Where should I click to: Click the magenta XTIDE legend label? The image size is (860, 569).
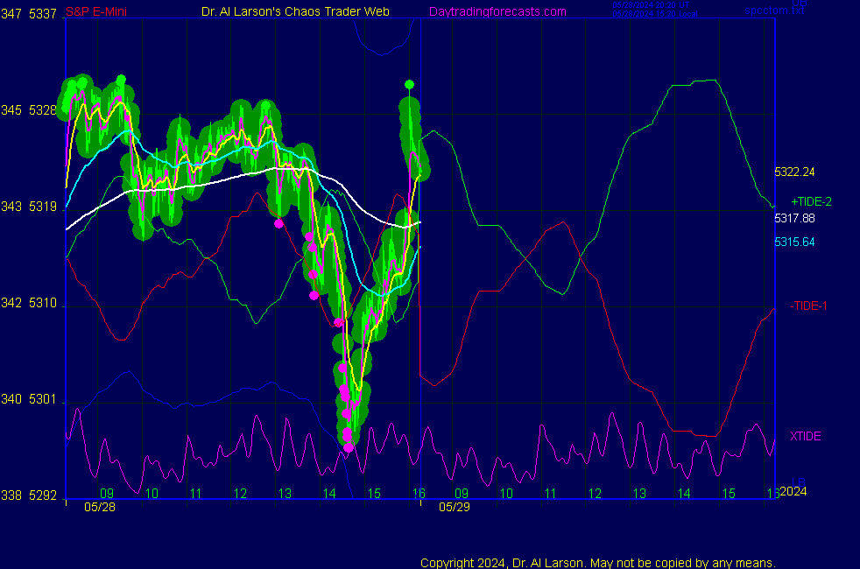point(805,436)
